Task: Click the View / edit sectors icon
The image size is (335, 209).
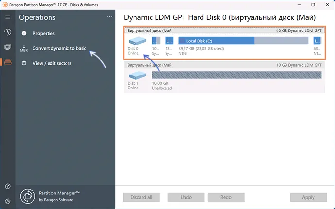Action: tap(24, 63)
